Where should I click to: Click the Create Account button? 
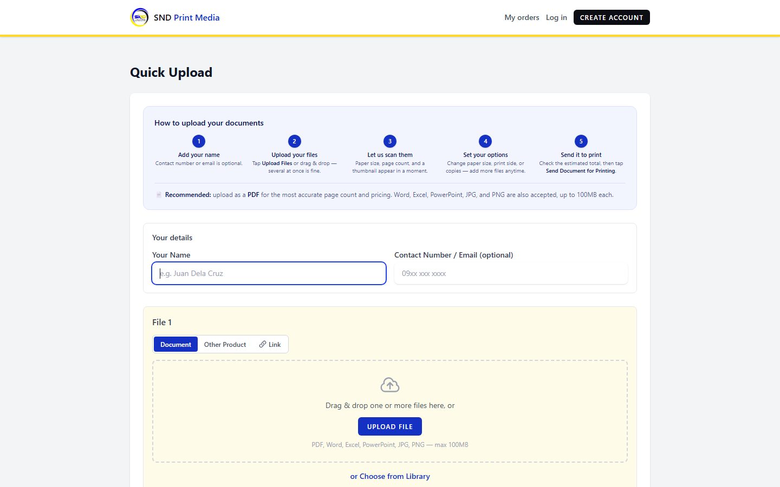click(612, 17)
